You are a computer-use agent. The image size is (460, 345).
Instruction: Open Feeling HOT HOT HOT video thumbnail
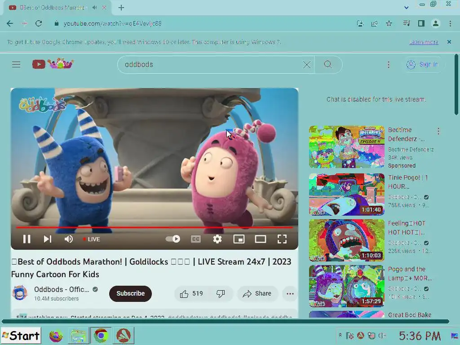pyautogui.click(x=346, y=240)
